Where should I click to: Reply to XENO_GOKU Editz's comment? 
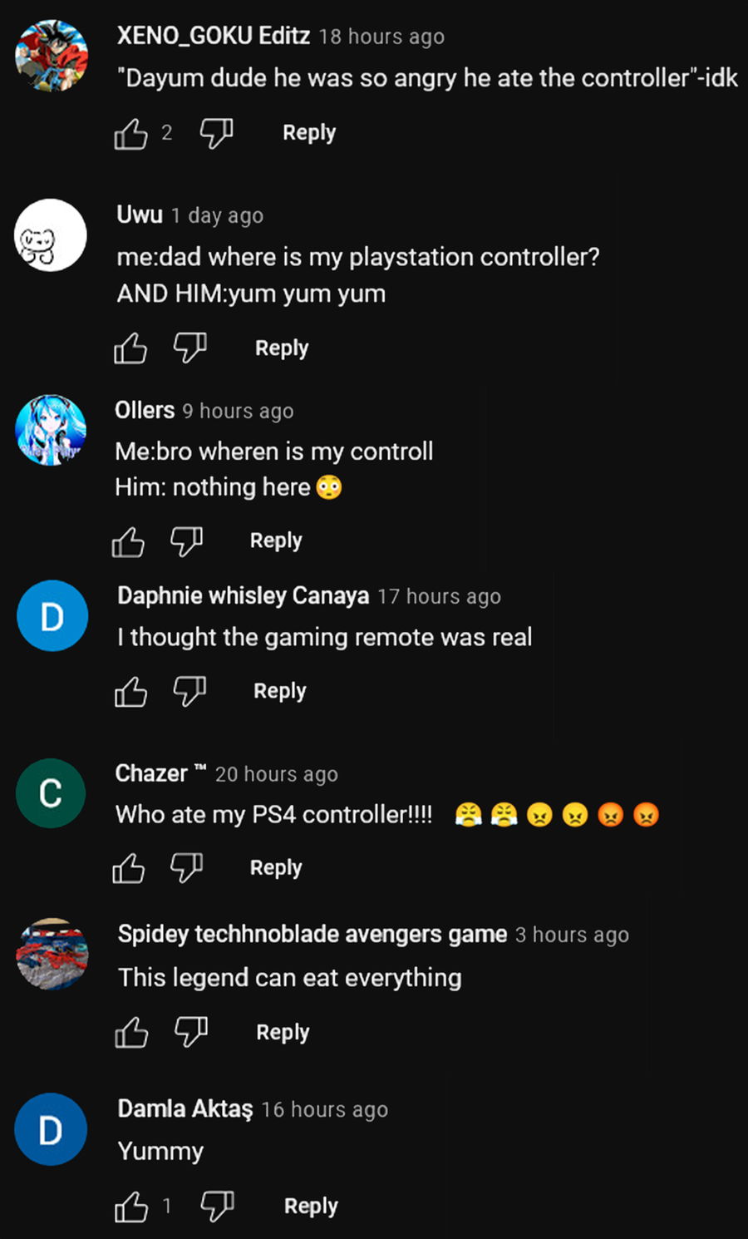tap(309, 133)
